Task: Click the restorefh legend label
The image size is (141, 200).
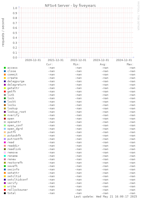Action: coord(15,163)
